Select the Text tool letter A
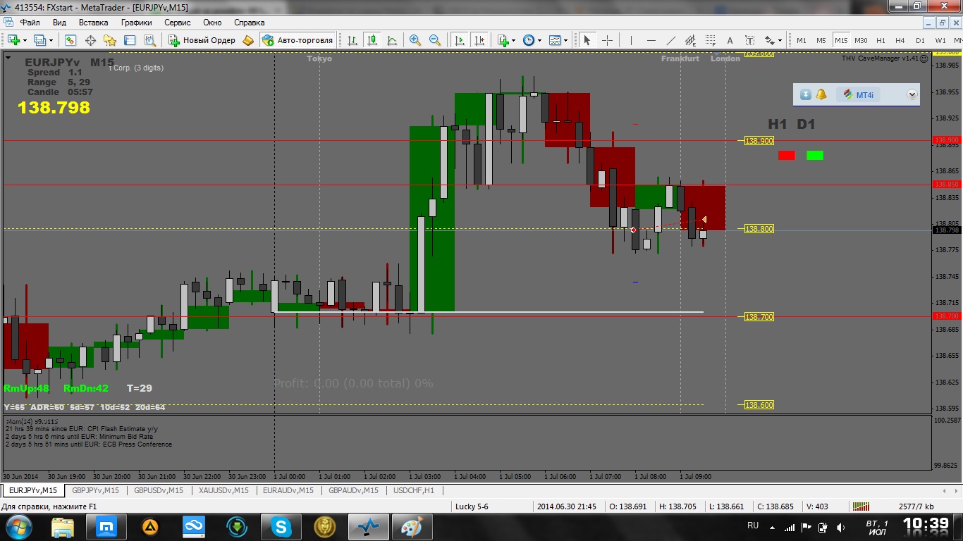 [x=730, y=40]
